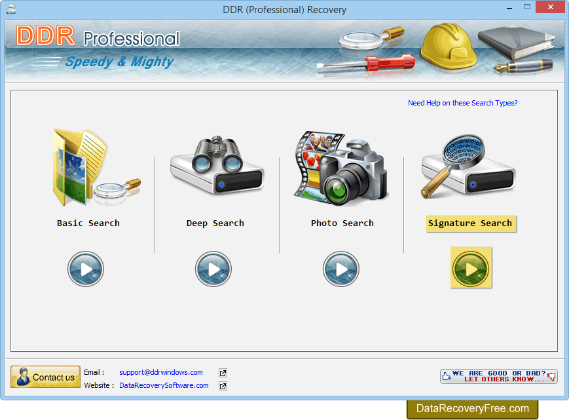Click the thumbs-up icon in the feedback banner
The image size is (569, 420).
pyautogui.click(x=447, y=376)
